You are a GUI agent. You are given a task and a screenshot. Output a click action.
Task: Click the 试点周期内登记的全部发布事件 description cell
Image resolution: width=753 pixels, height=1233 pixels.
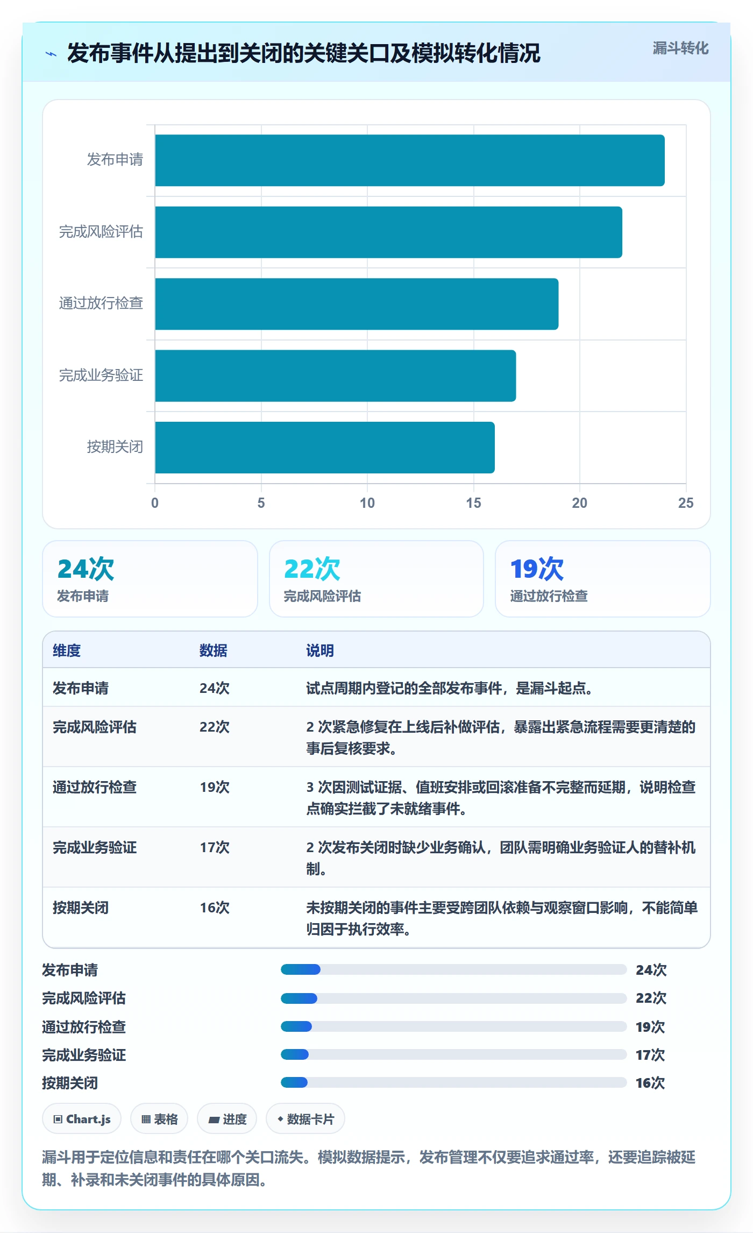coord(449,688)
